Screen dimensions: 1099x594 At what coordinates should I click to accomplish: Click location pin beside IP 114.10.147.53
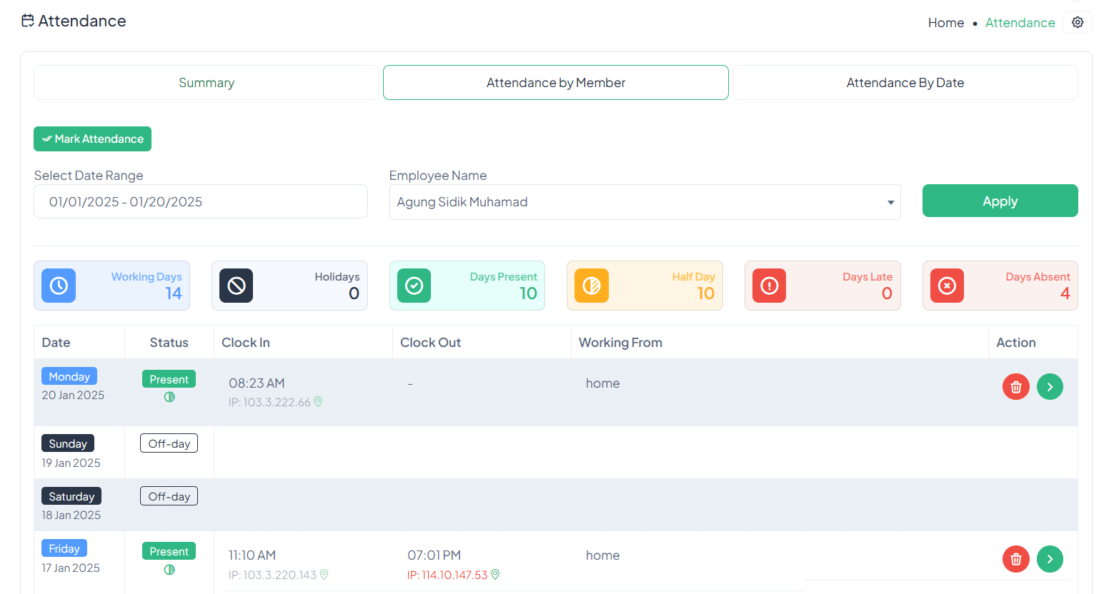coord(495,575)
